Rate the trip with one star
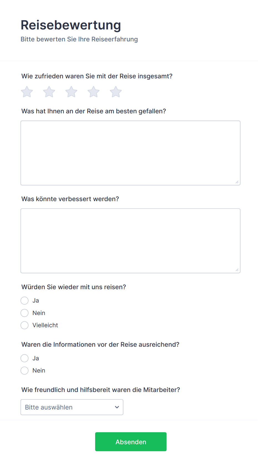258x467 pixels. [27, 92]
